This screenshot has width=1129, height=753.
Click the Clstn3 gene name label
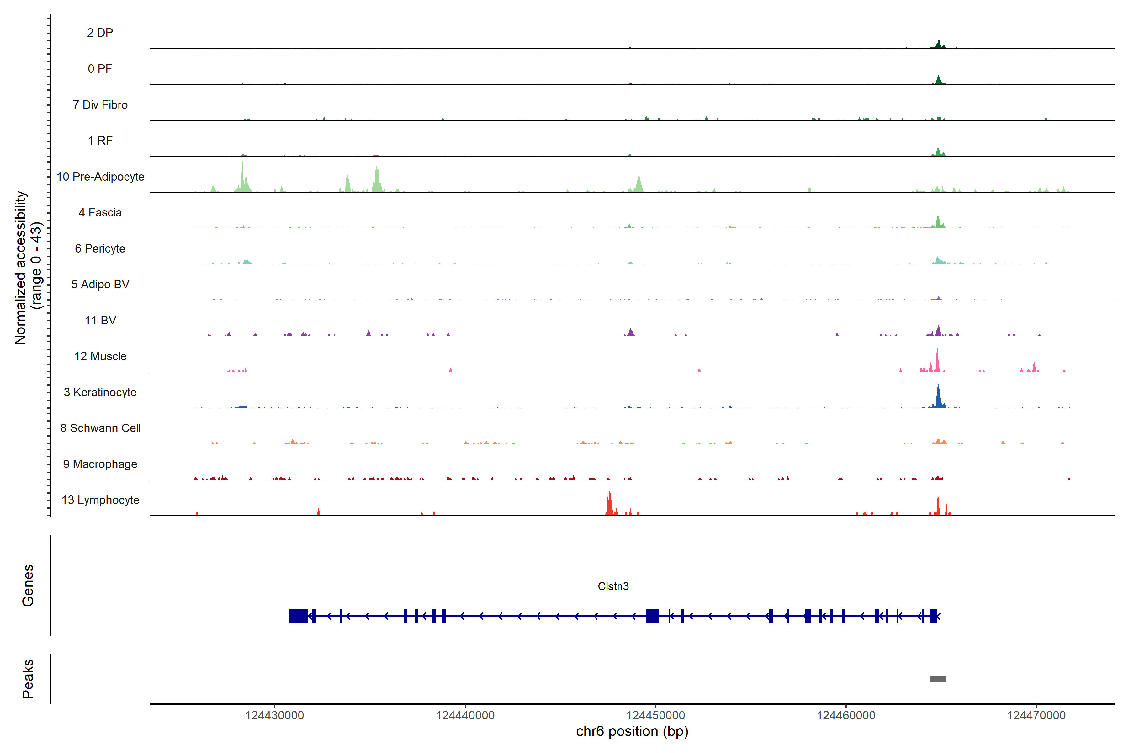(613, 586)
